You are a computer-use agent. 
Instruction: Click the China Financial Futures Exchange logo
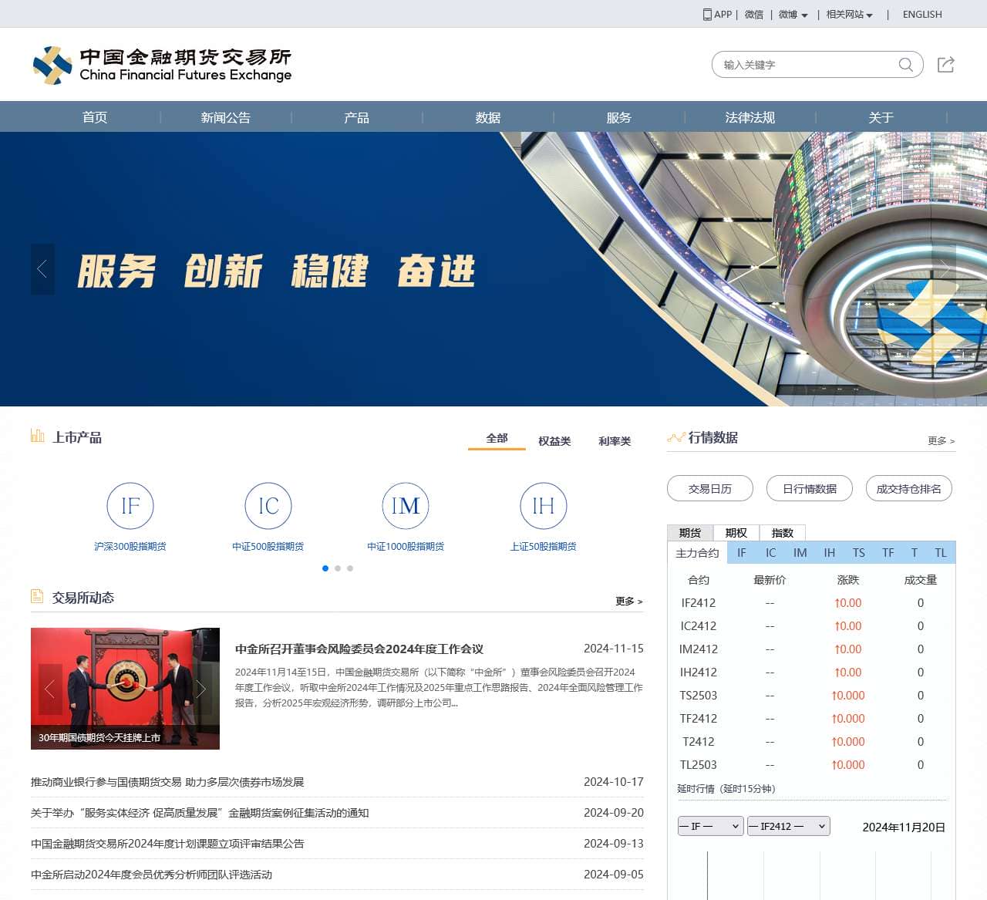point(163,65)
